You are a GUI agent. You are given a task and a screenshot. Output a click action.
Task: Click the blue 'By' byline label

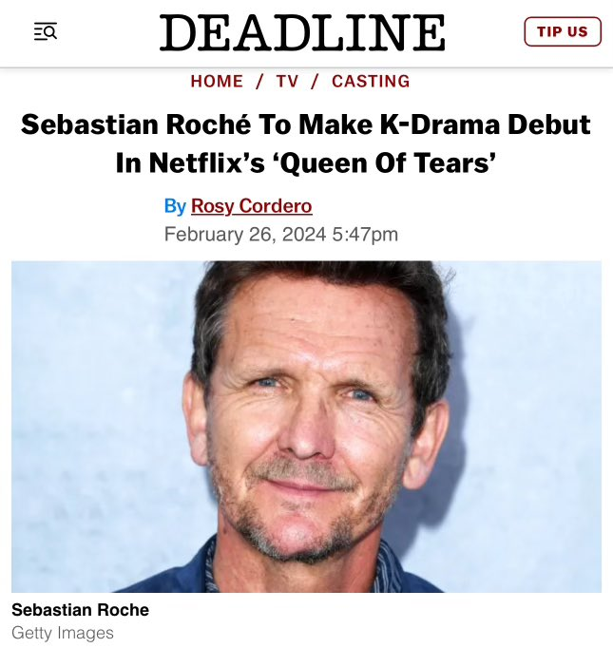coord(175,206)
